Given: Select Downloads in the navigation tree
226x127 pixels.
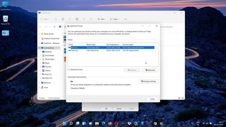Looking at the screenshot, I should 49,59.
